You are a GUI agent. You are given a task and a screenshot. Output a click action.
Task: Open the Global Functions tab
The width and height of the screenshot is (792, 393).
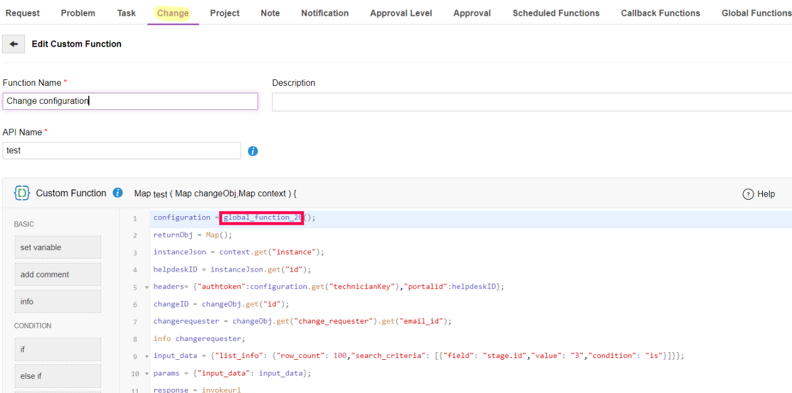click(756, 13)
